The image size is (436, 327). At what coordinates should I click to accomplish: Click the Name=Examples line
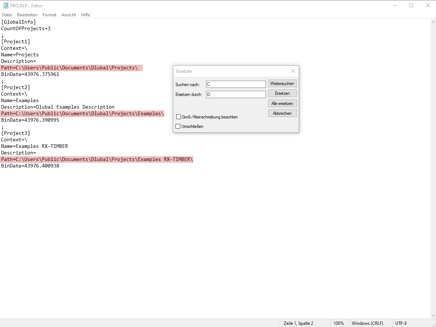pyautogui.click(x=20, y=100)
